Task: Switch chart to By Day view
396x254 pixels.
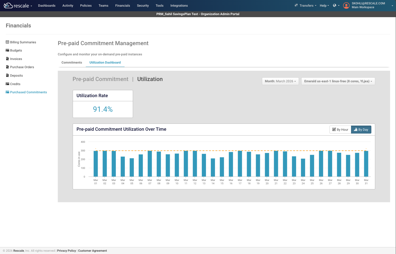Action: click(x=361, y=130)
